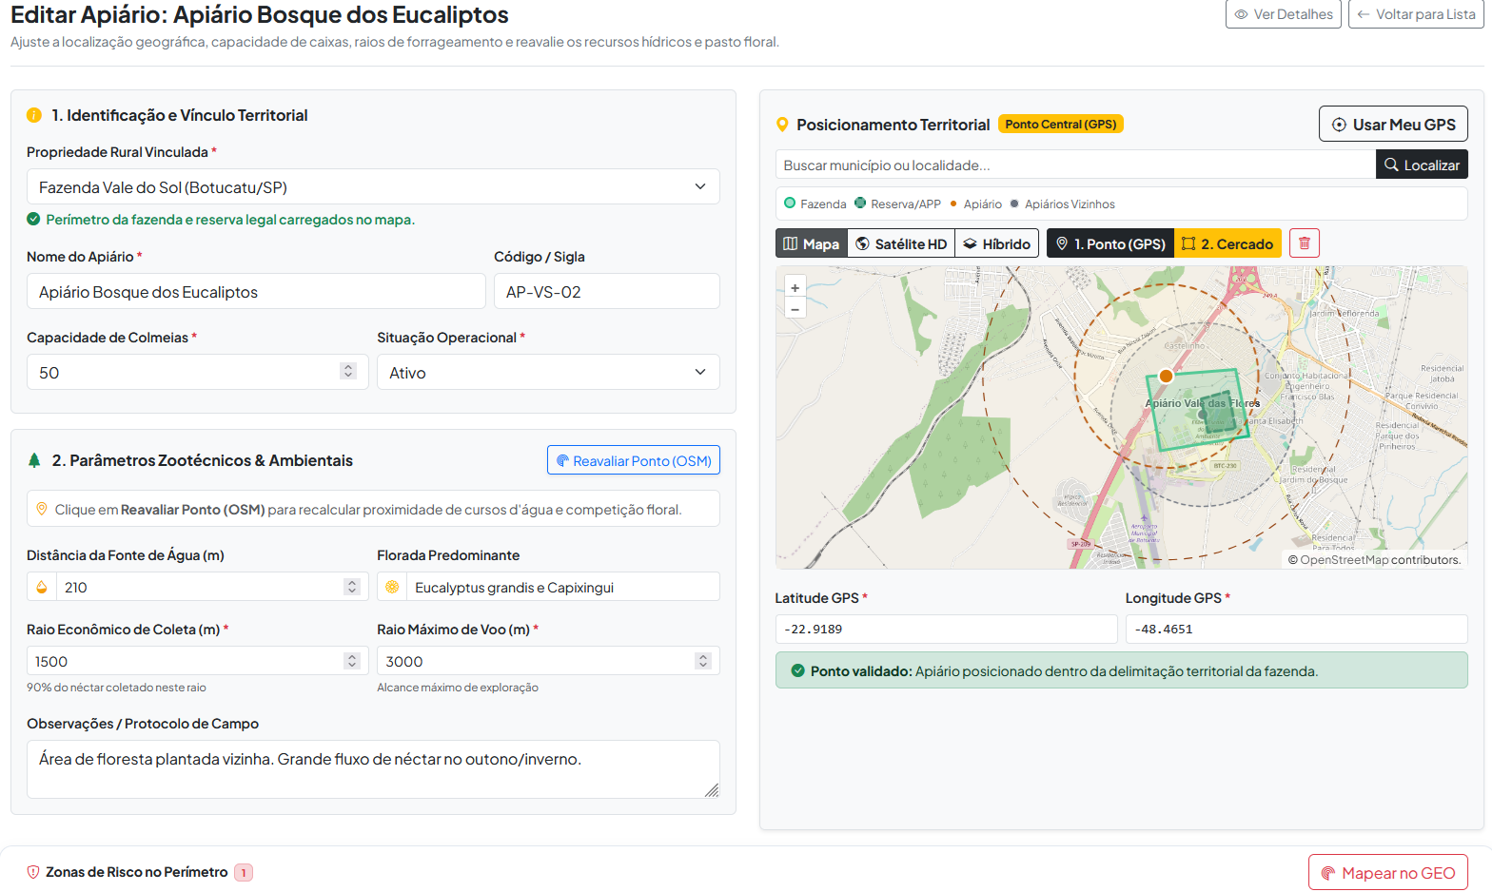Zoom out on the map
Viewport: 1492px width, 892px height.
[x=795, y=309]
